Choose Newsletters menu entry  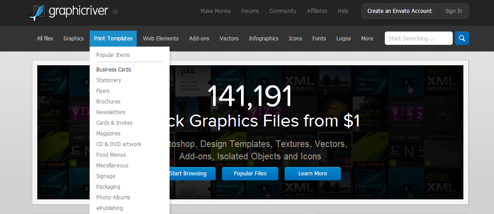point(111,112)
